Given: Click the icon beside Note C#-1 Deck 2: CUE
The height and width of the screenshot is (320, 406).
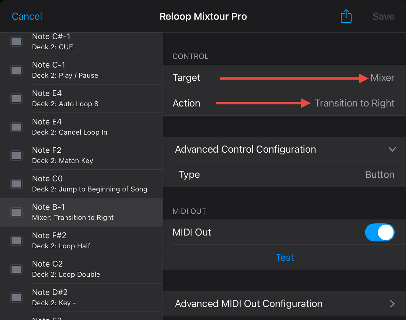Looking at the screenshot, I should [16, 42].
